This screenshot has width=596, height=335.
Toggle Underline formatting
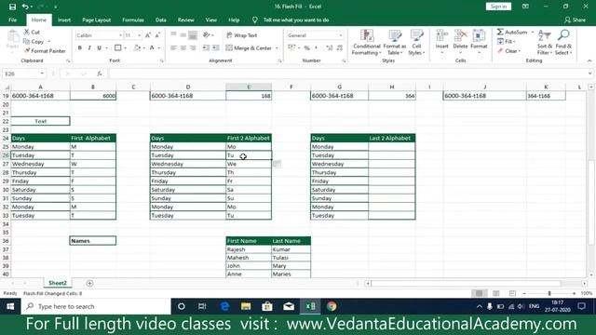[100, 47]
